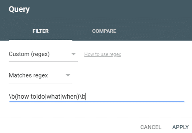Cancel the query filter dialog
Viewport: 192px width, 133px height.
click(151, 127)
